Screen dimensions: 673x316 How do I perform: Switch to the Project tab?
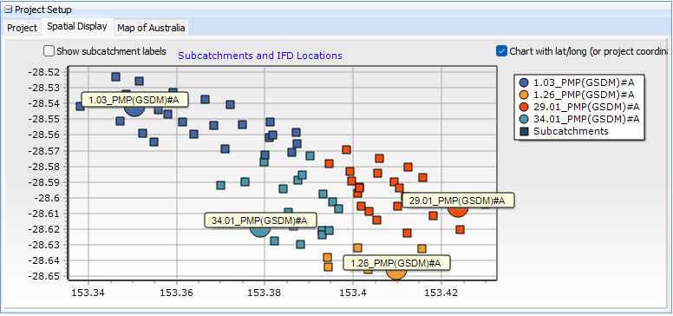click(x=23, y=28)
